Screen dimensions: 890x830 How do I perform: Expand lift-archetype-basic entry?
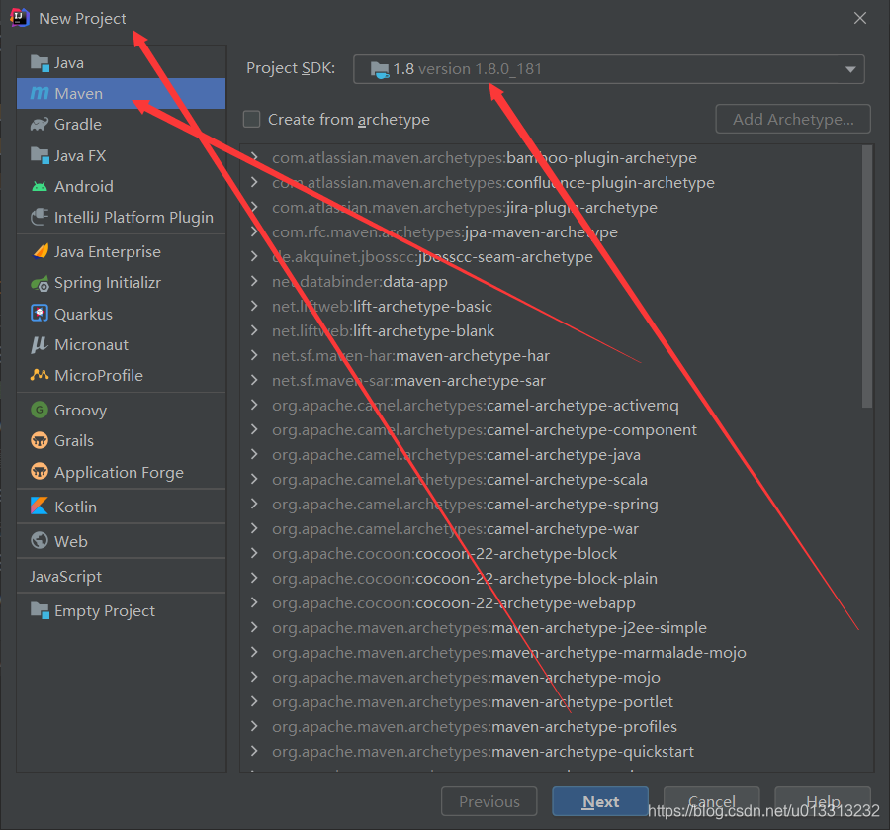click(x=254, y=306)
